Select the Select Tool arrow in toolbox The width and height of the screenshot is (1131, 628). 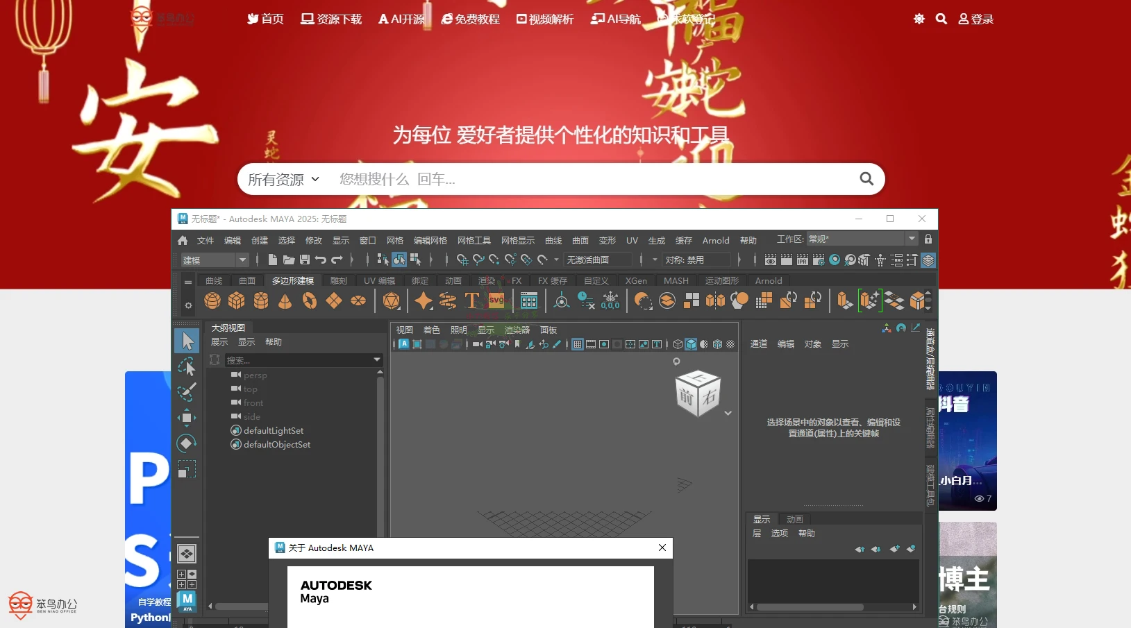click(x=187, y=340)
